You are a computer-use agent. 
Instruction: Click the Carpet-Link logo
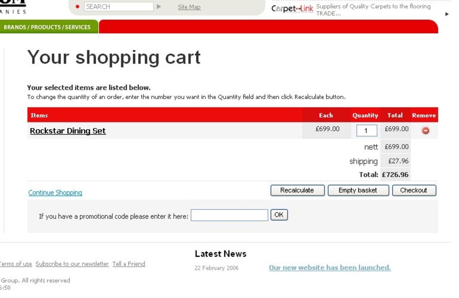pos(292,9)
